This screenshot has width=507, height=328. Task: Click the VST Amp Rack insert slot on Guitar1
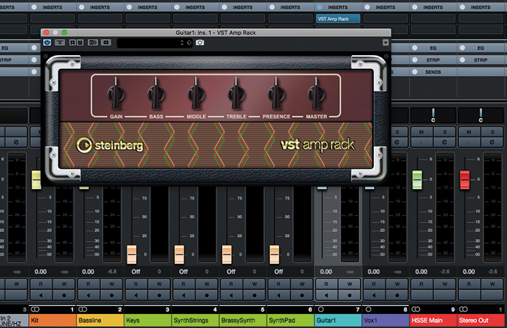[338, 19]
